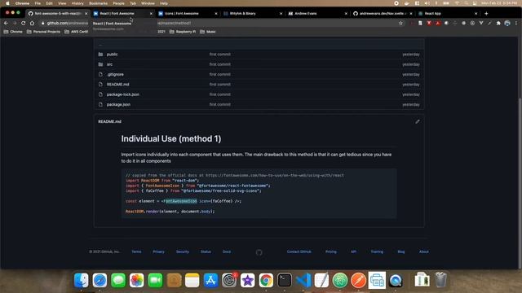Open README.md in the file list
The height and width of the screenshot is (293, 522).
click(117, 85)
